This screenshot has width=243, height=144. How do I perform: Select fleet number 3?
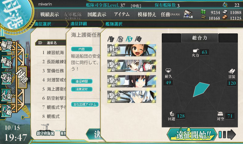[129, 39]
